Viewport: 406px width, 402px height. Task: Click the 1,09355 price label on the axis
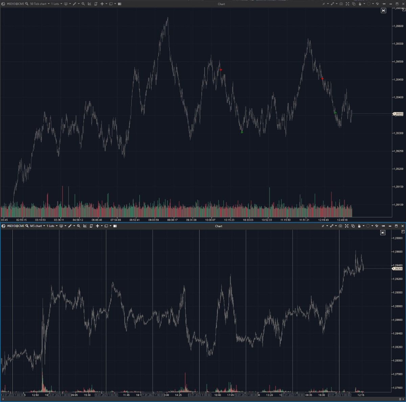pyautogui.click(x=398, y=114)
